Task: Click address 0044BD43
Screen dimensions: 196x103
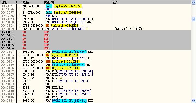Action: (x=7, y=94)
